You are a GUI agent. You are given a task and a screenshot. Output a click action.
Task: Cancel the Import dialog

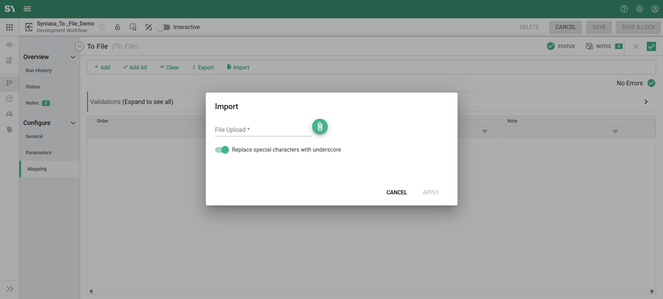(396, 192)
